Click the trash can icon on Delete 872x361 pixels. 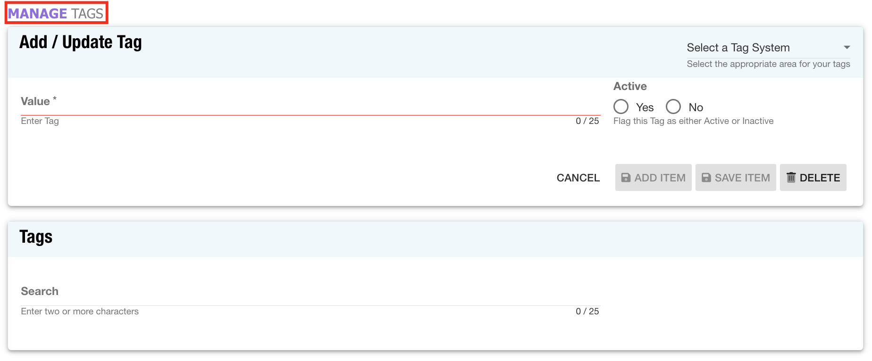coord(791,177)
